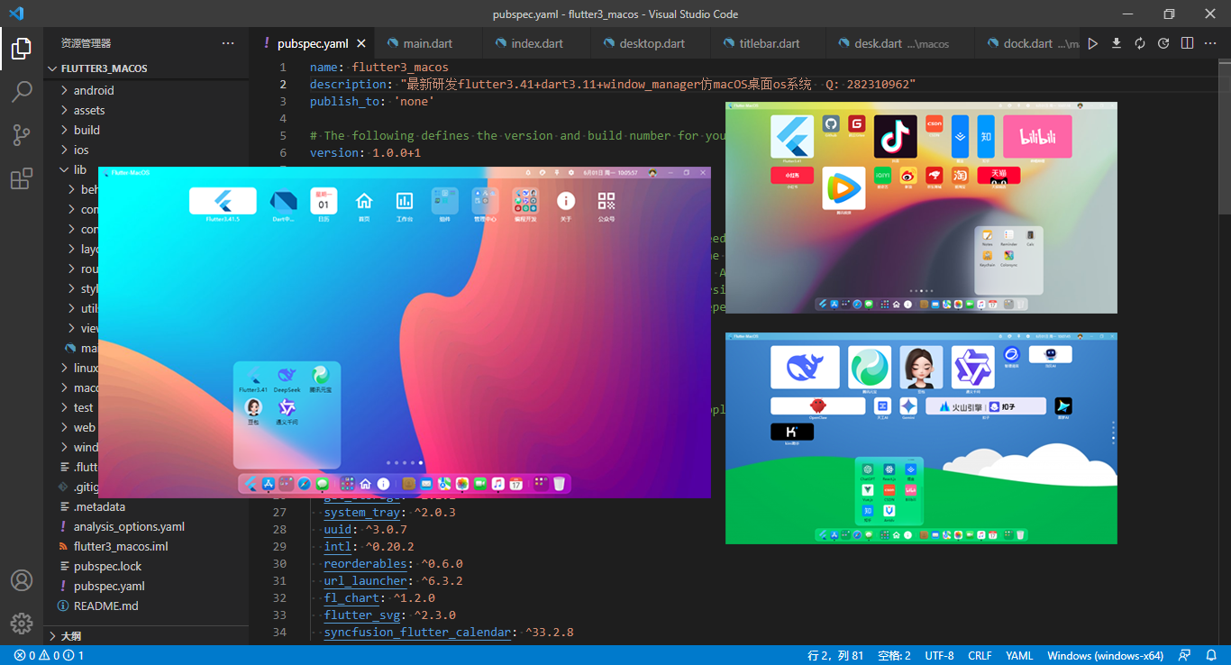Viewport: 1231px width, 665px height.
Task: Open the Source Control view
Action: coord(22,135)
